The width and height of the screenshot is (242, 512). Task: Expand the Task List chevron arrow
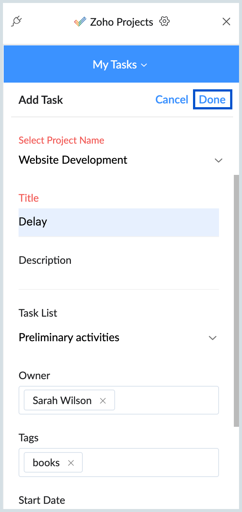212,338
